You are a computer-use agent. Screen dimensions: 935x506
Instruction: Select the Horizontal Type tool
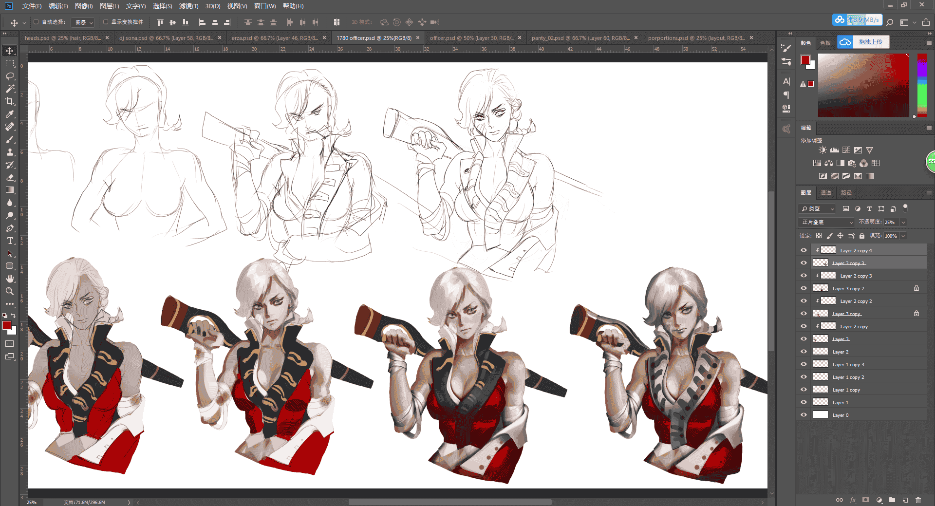tap(10, 241)
